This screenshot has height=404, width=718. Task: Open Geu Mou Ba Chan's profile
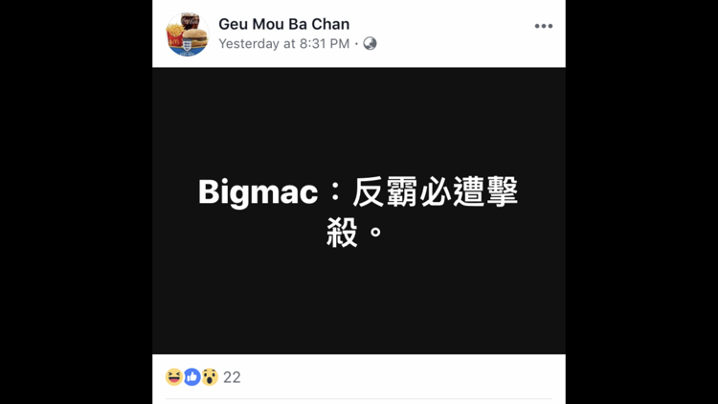click(x=284, y=24)
